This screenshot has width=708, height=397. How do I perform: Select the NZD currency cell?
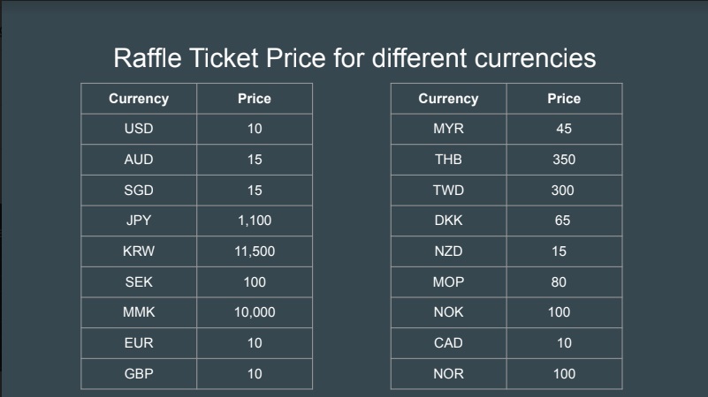448,251
